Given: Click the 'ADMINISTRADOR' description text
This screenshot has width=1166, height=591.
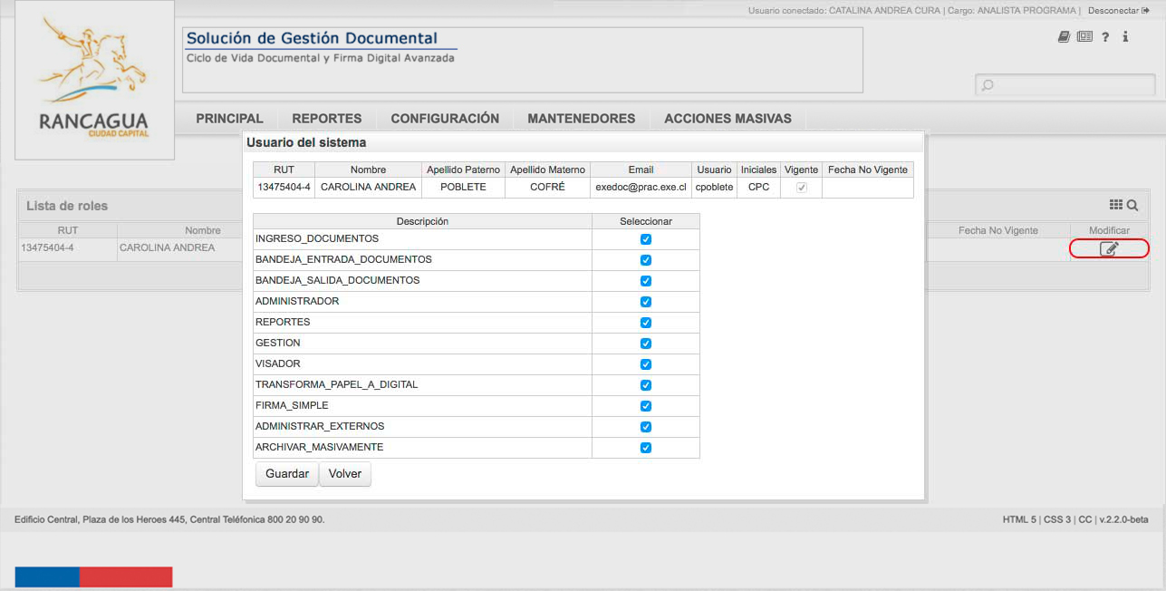Looking at the screenshot, I should point(297,301).
